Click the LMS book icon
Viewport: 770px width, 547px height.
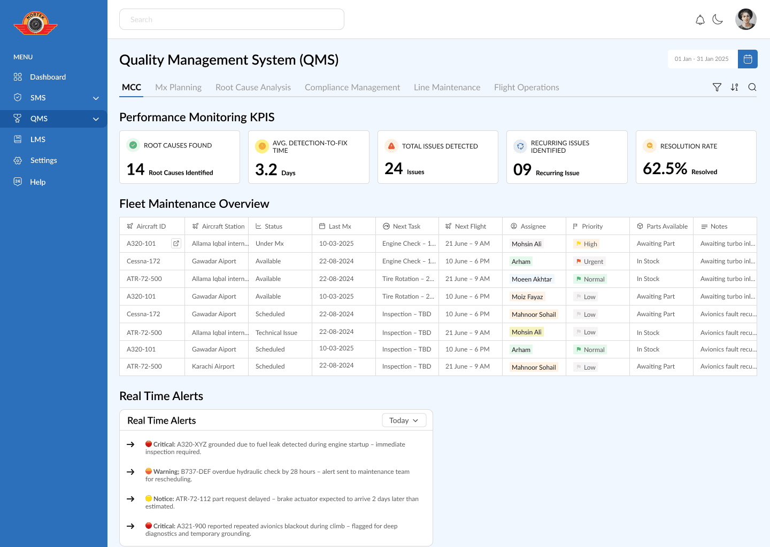click(x=18, y=139)
